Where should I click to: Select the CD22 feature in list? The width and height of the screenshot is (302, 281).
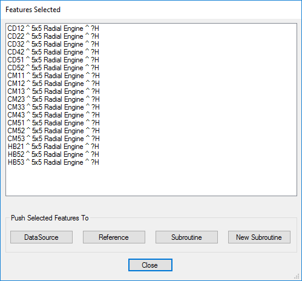point(53,36)
